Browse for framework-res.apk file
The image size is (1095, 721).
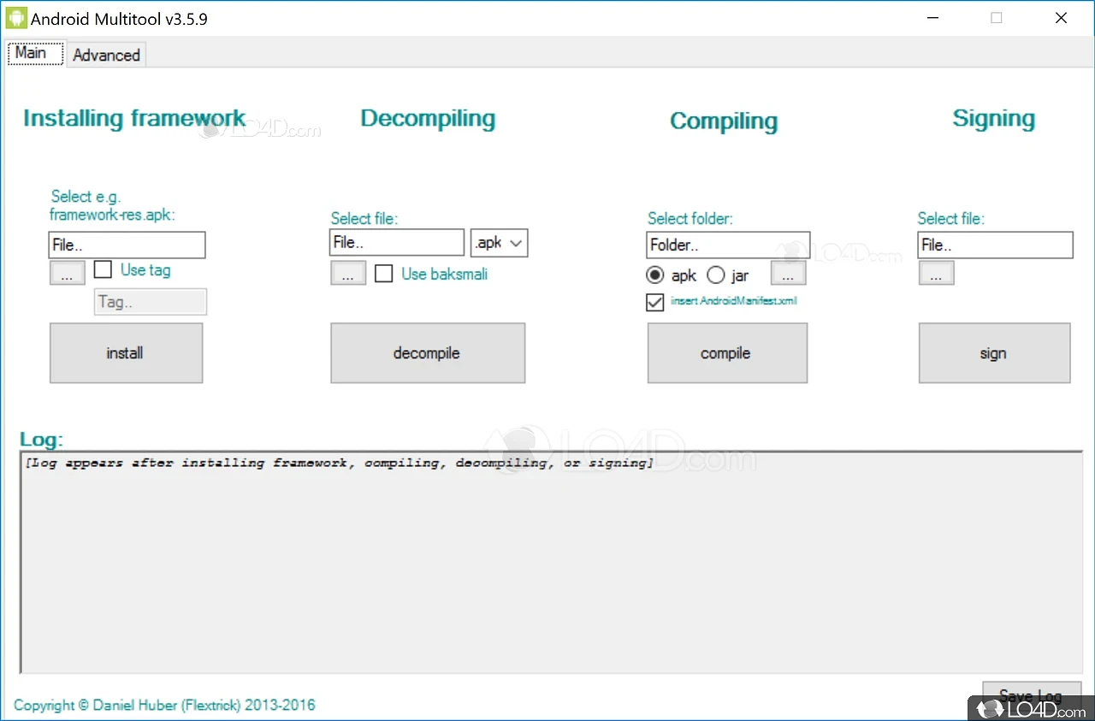[68, 274]
